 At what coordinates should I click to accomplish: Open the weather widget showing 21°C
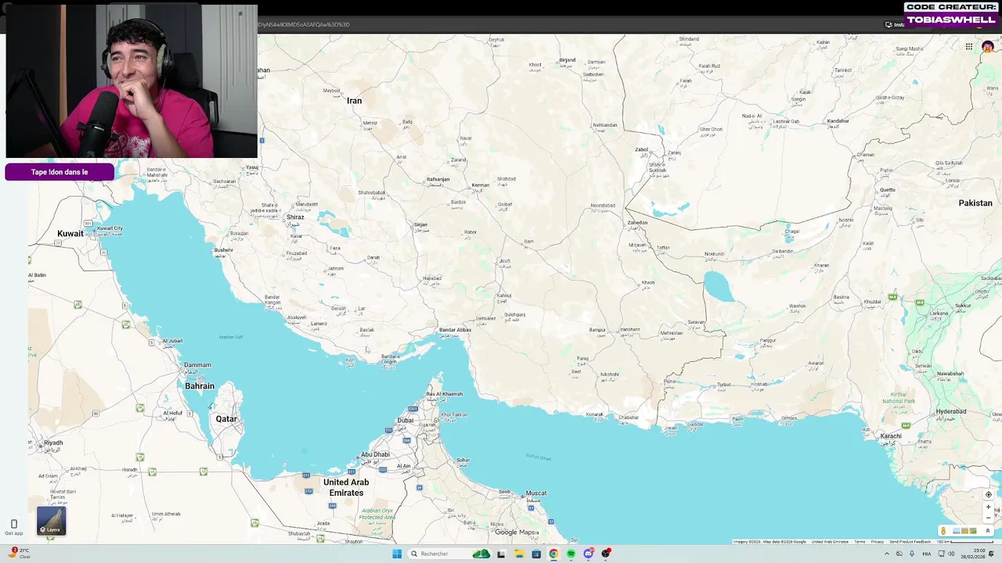tap(20, 553)
